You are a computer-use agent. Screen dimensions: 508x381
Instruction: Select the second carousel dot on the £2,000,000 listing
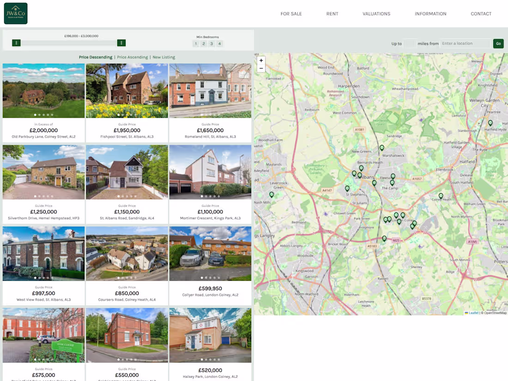point(39,115)
